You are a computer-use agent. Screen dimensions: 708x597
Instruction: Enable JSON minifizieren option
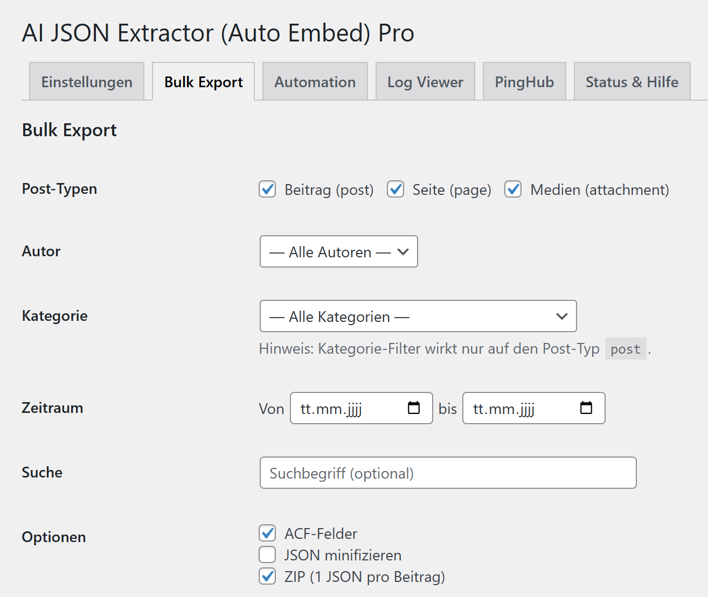click(267, 554)
